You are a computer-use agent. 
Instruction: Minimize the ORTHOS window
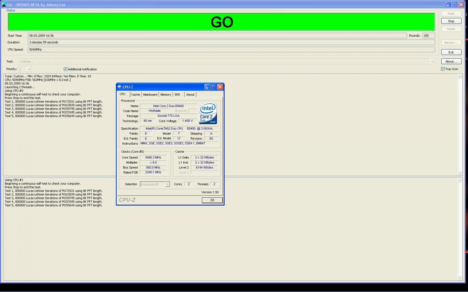point(448,5)
